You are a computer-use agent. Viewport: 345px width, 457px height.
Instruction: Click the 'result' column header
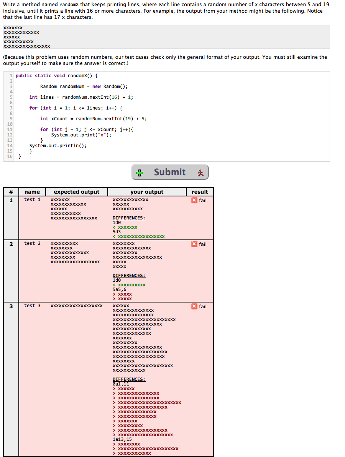pos(200,191)
